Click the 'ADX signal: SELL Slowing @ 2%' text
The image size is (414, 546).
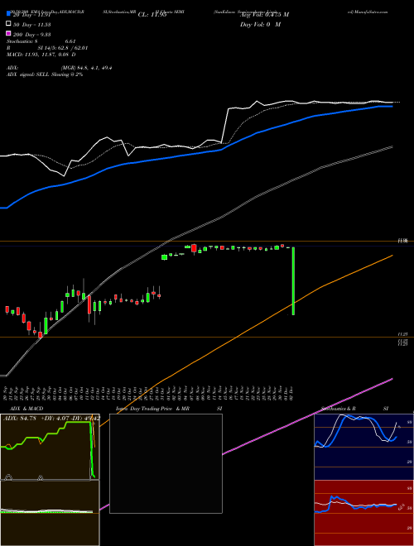pyautogui.click(x=45, y=74)
